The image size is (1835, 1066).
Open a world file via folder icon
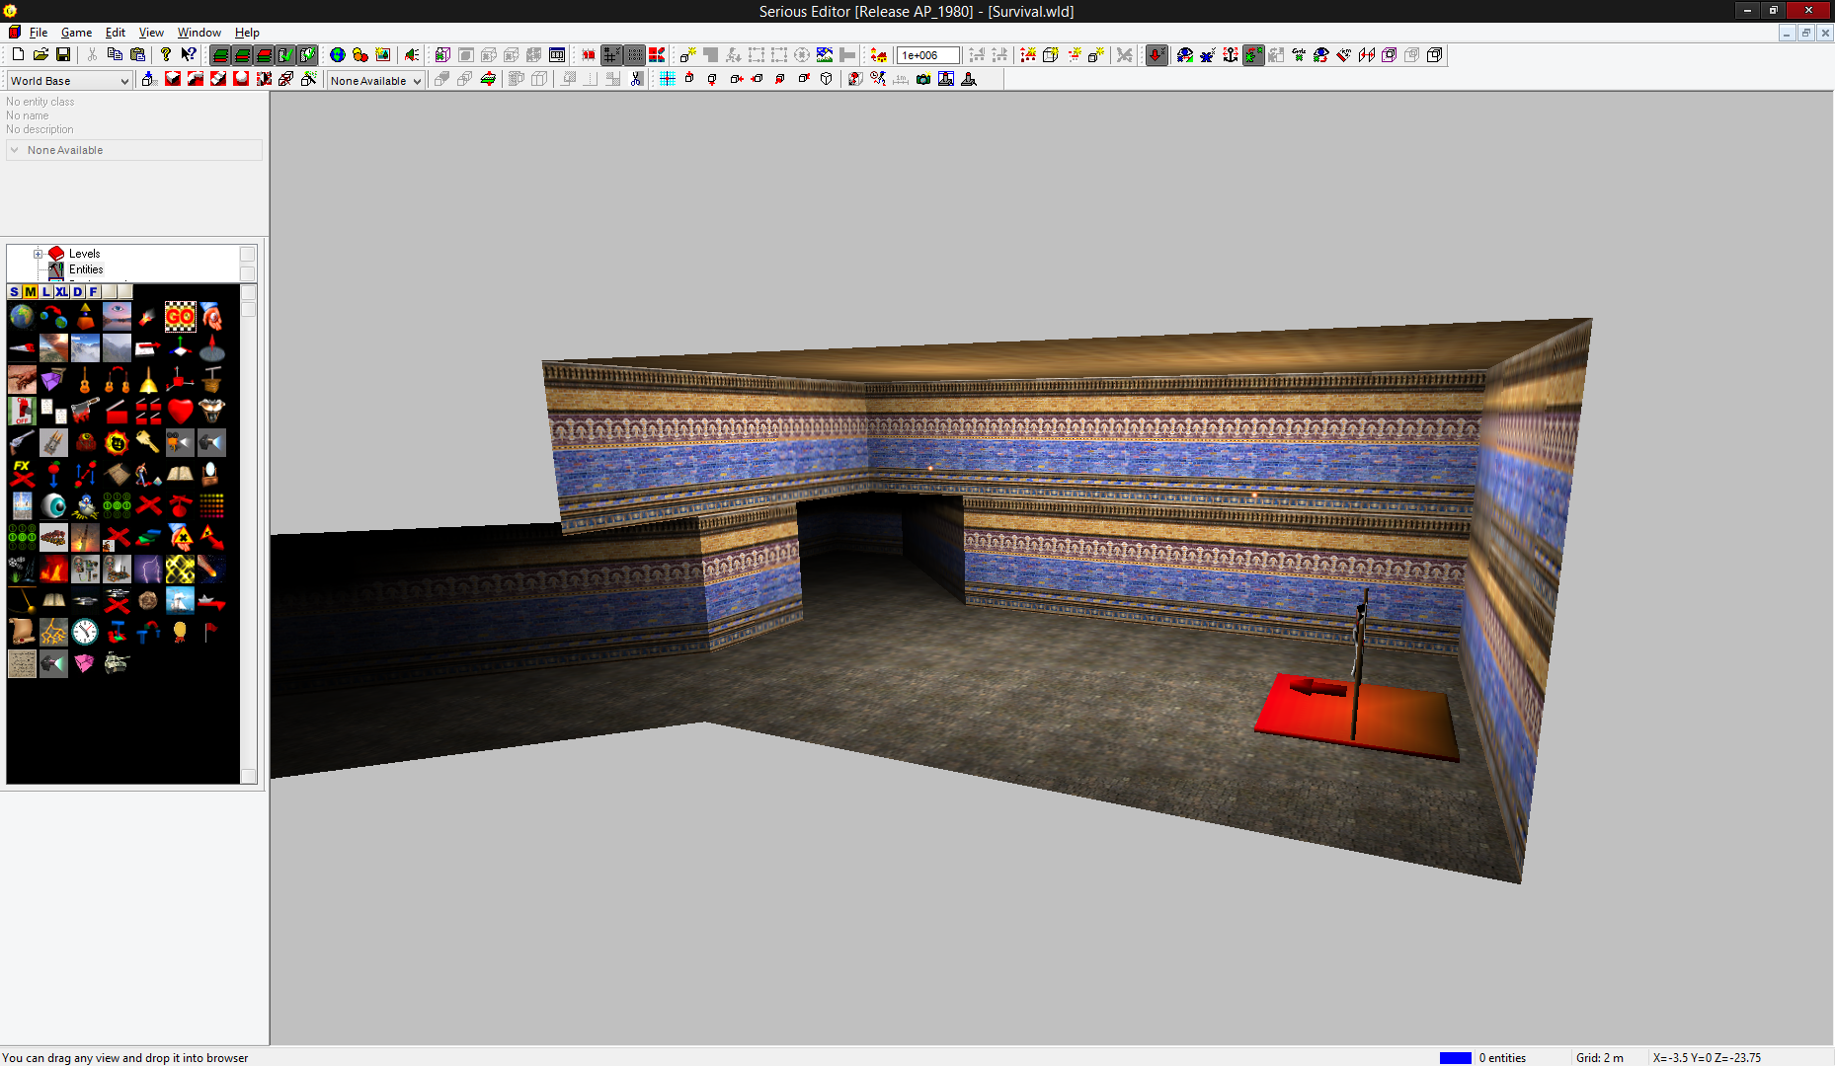[40, 55]
